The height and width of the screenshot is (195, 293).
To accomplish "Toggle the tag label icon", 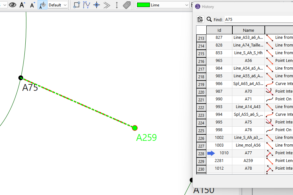I will coord(127,5).
